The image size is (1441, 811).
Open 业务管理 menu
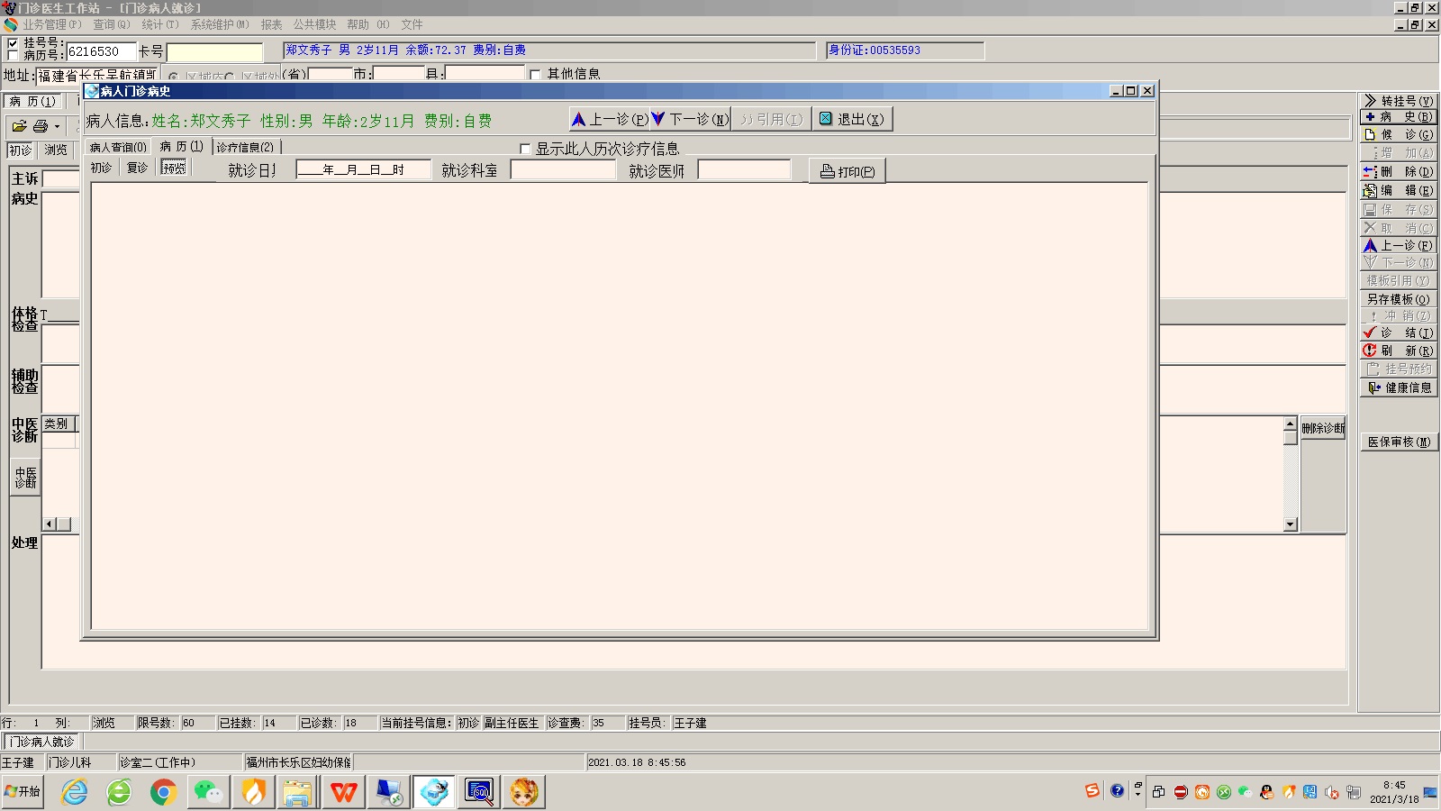pyautogui.click(x=51, y=24)
